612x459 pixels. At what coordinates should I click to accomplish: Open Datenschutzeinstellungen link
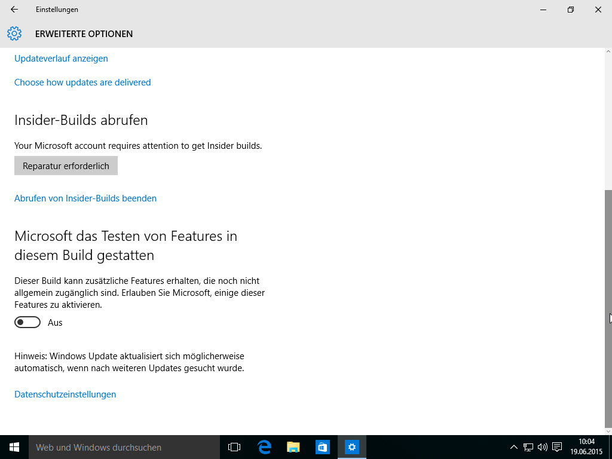coord(65,394)
